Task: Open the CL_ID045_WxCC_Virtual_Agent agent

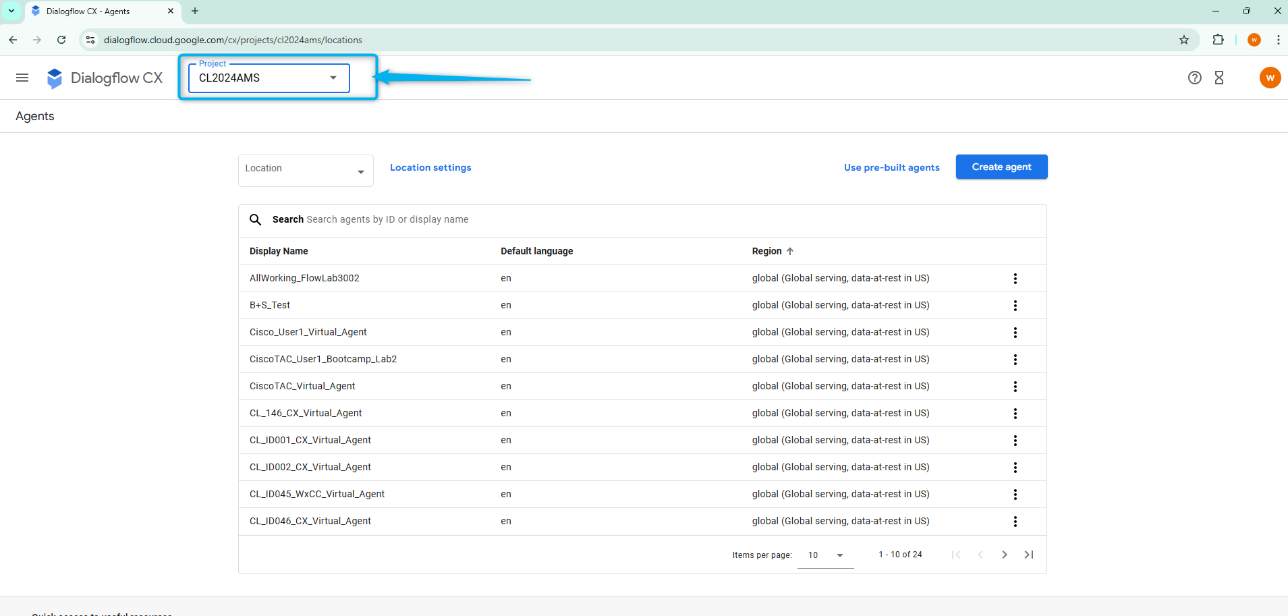Action: (x=317, y=494)
